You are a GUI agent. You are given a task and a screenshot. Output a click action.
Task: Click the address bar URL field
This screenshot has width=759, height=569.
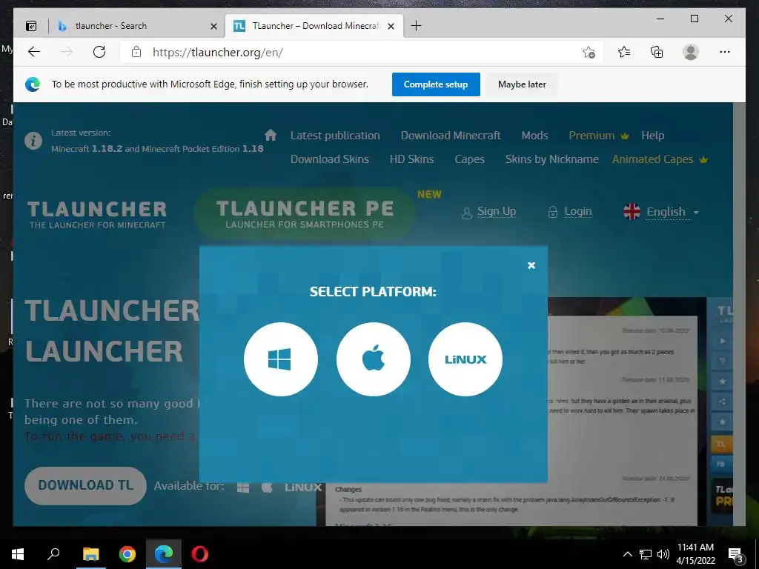[363, 53]
